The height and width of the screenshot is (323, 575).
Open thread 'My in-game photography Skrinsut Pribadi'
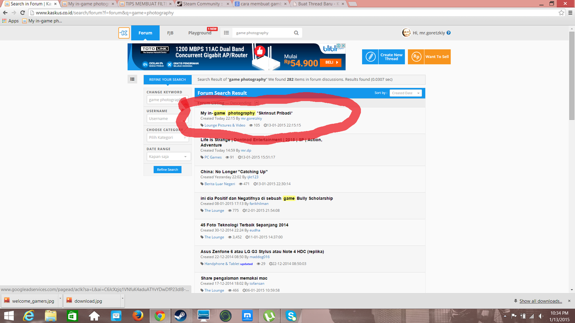247,113
